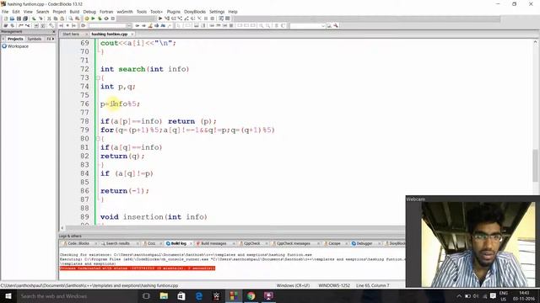Switch to the Start here editor tab

pos(71,34)
